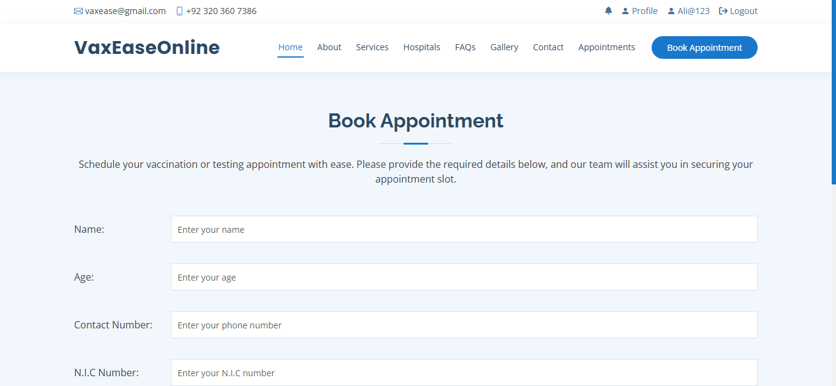This screenshot has height=386, width=836.
Task: Select the Contact Number input field
Action: (x=464, y=325)
